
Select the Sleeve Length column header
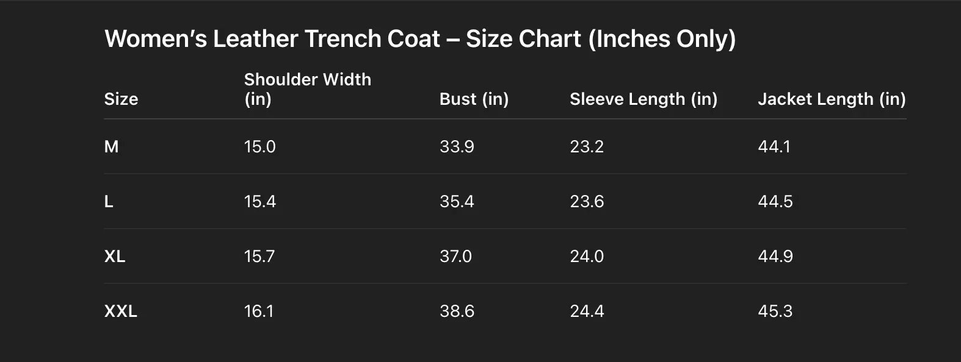point(643,99)
